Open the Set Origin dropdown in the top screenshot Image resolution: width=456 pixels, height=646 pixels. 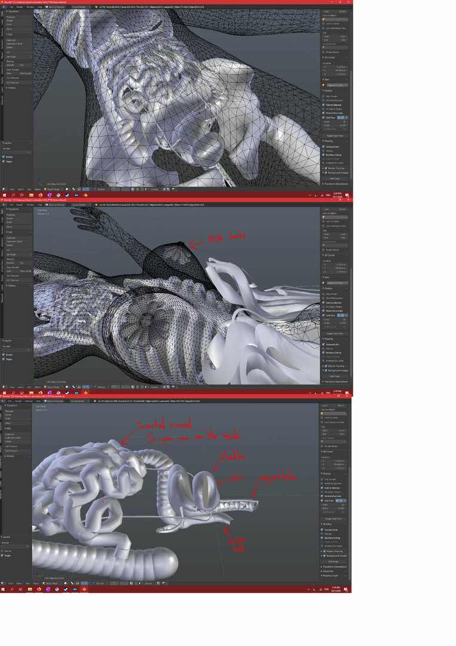point(19,57)
